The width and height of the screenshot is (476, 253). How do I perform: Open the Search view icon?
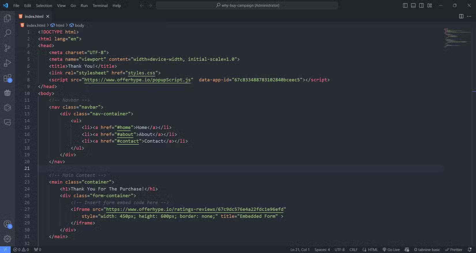tap(8, 33)
